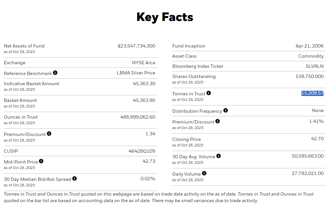Screen dimensions: 333x209
Task: Select the Net Assets of Fund dollar value
Action: pyautogui.click(x=136, y=46)
